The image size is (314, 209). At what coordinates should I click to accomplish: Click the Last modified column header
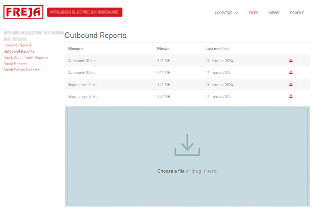coord(217,48)
